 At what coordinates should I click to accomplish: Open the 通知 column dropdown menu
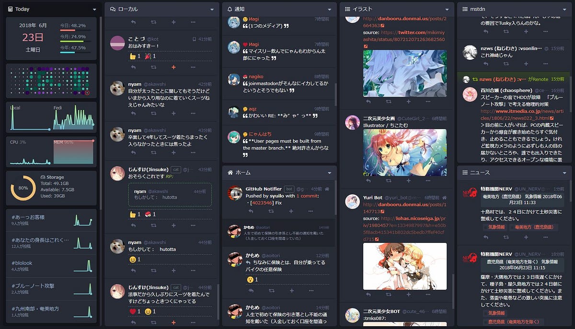click(329, 10)
